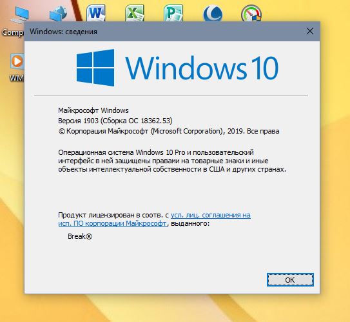Close the Windows: сведения dialog

310,31
